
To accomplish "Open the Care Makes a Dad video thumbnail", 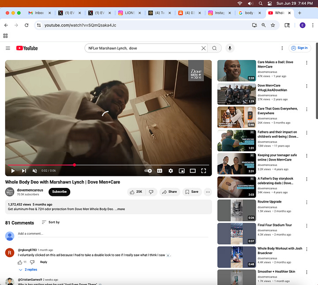I will [x=236, y=71].
